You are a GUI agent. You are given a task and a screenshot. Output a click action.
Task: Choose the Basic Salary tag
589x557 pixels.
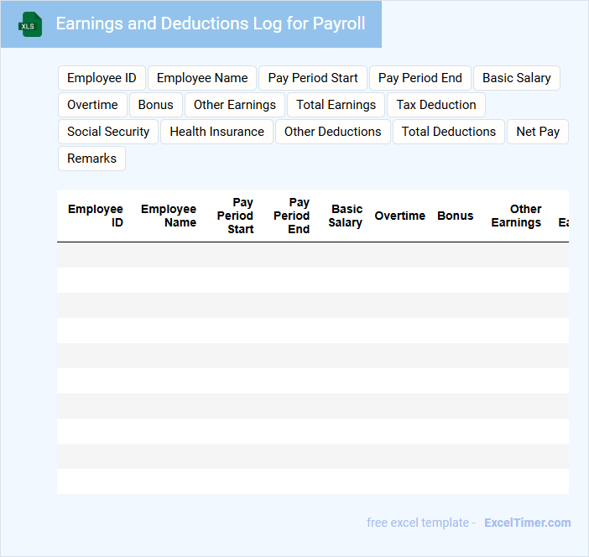[516, 78]
